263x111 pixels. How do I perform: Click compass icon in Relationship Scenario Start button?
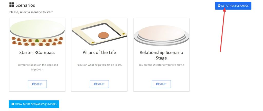click(157, 84)
